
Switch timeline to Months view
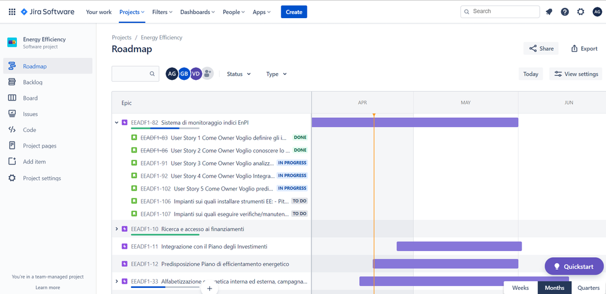click(x=554, y=288)
